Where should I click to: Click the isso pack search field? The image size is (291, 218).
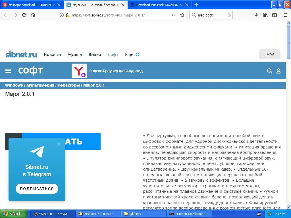coord(211,15)
